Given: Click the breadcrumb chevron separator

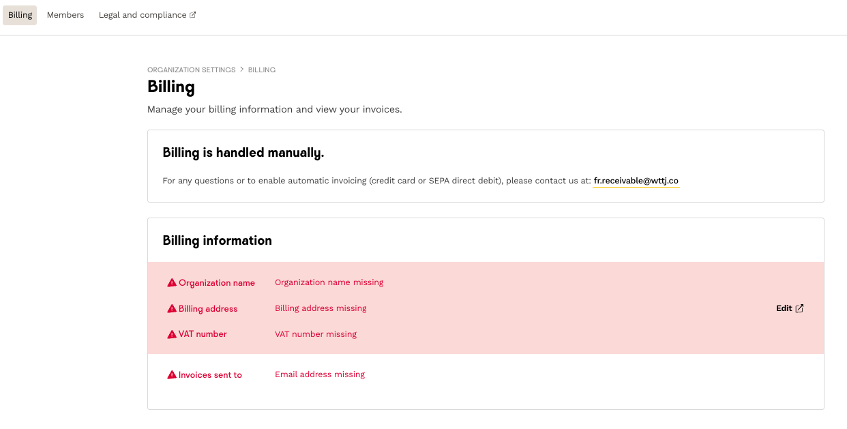Looking at the screenshot, I should (x=241, y=70).
